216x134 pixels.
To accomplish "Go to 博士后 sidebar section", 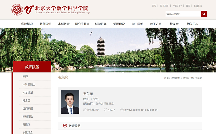I will 26,100.
